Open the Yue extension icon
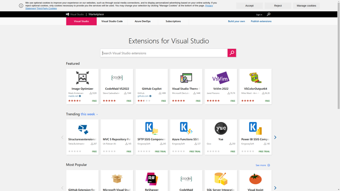Screen dimensions: 340x191 [221, 128]
